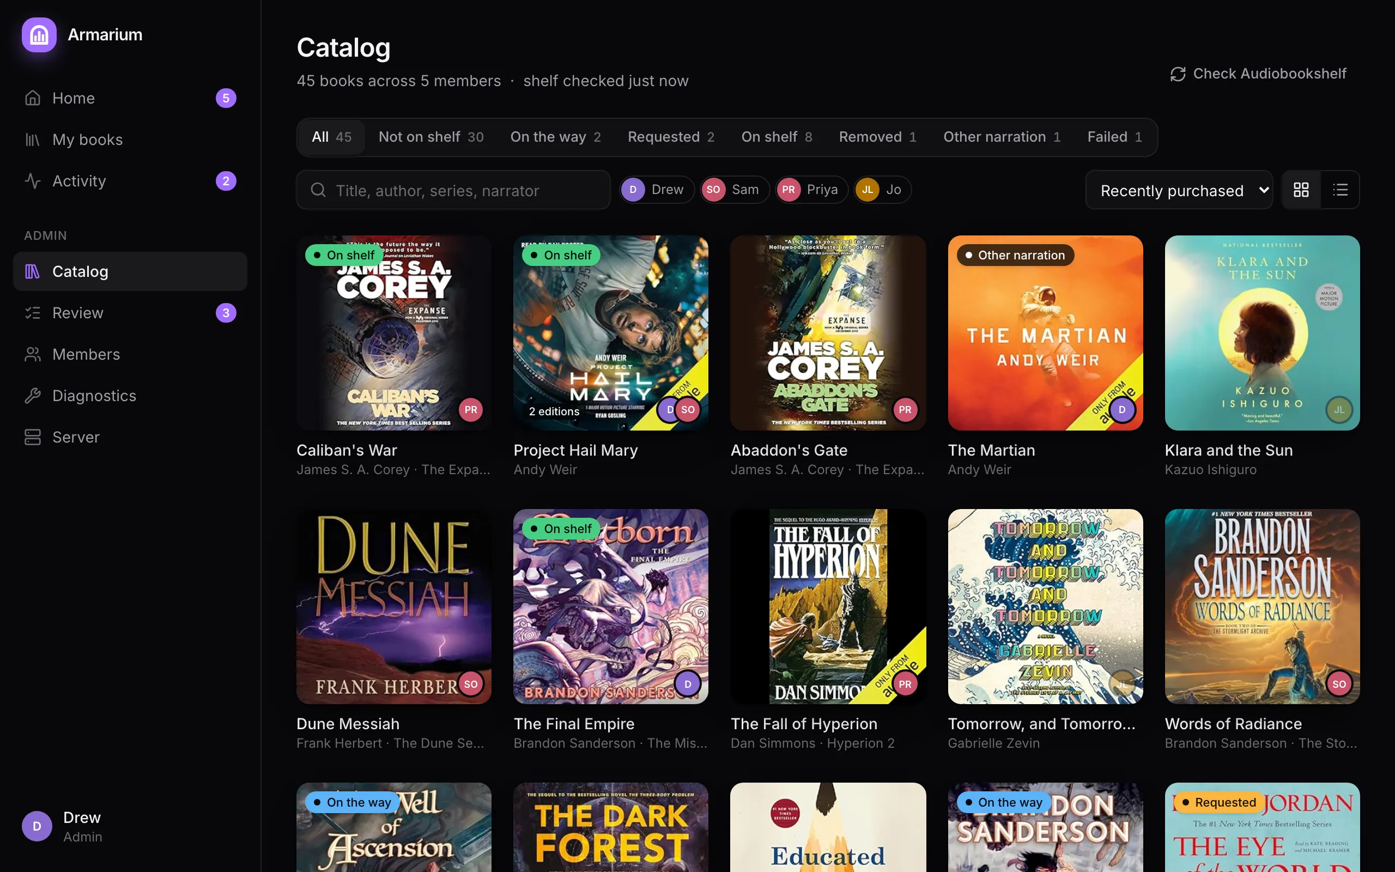This screenshot has height=872, width=1395.
Task: Focus the title, author search field
Action: [453, 190]
